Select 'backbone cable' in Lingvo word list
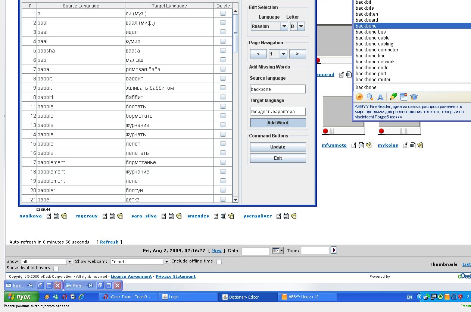The image size is (471, 312). 372,38
